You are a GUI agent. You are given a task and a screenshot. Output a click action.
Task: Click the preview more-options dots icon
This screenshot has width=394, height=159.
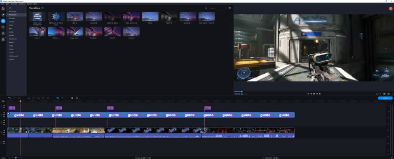pyautogui.click(x=392, y=94)
